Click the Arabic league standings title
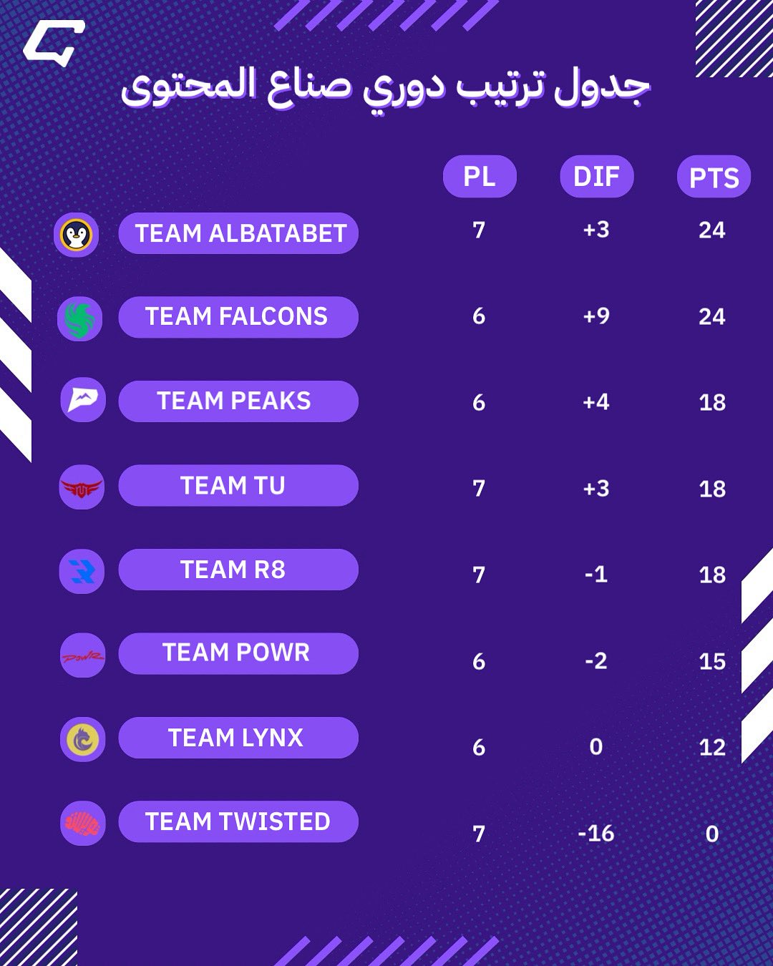 [386, 87]
